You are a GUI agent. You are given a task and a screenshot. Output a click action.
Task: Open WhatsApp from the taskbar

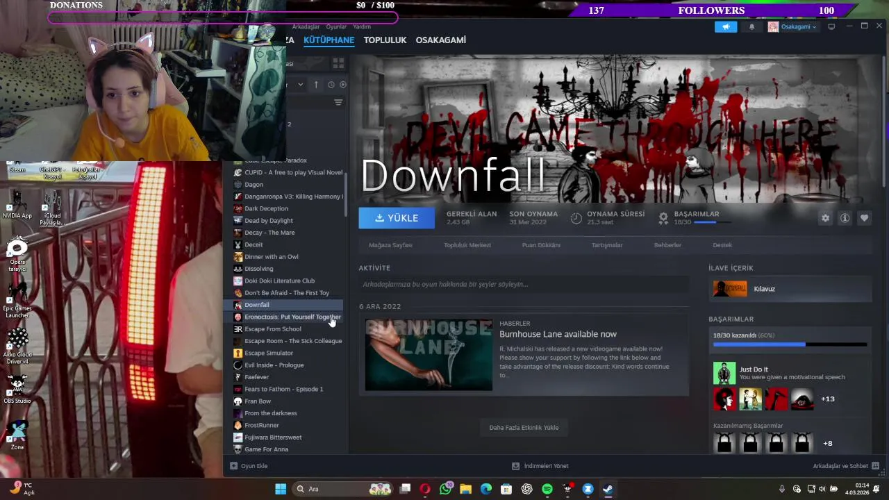[x=445, y=489]
